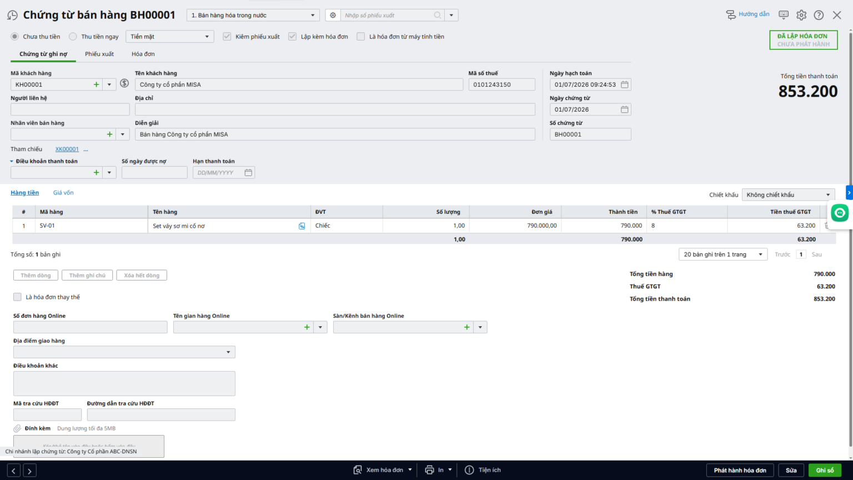Screen dimensions: 853x480
Task: Toggle Lập kèm hóa đơn checkbox
Action: (292, 37)
